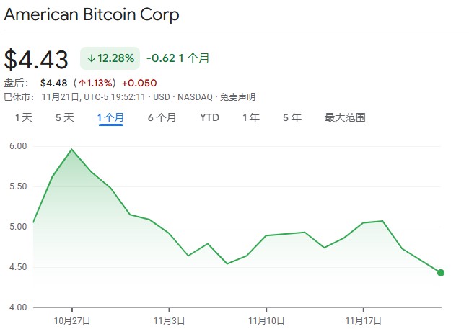Select the 1天 time range tab

24,117
